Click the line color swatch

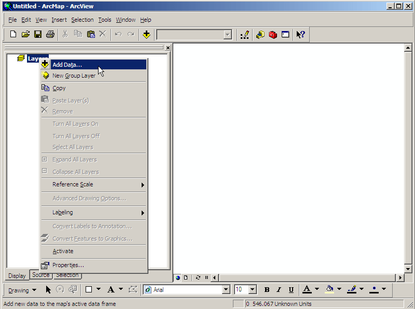pos(352,289)
